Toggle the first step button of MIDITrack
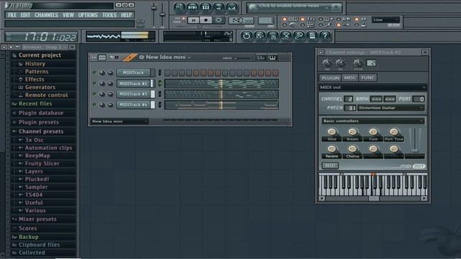 tap(167, 73)
